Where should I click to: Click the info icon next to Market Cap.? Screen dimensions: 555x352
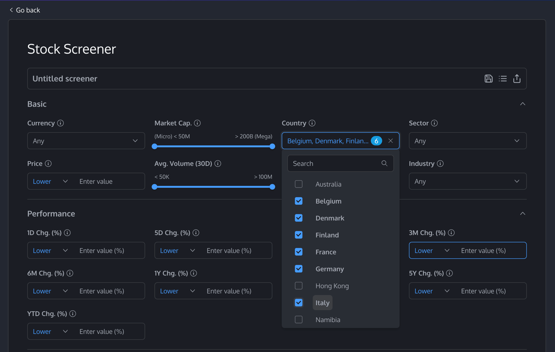[x=198, y=123]
